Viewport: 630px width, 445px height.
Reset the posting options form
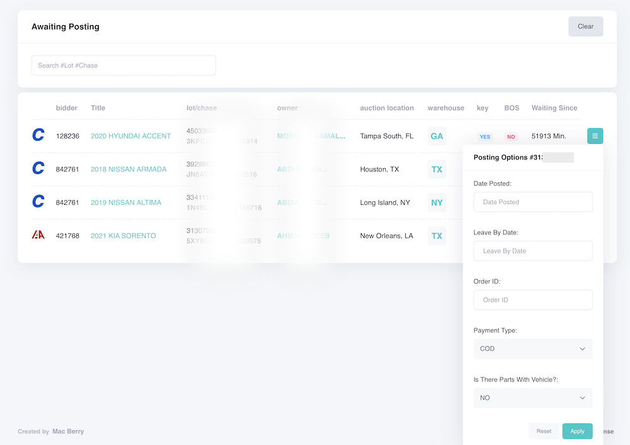pos(544,431)
